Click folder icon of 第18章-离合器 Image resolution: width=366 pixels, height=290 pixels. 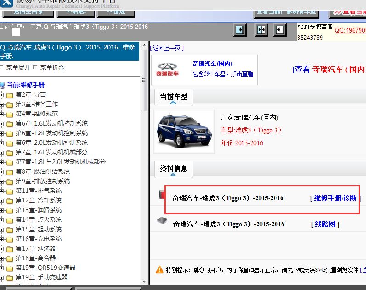click(x=10, y=259)
